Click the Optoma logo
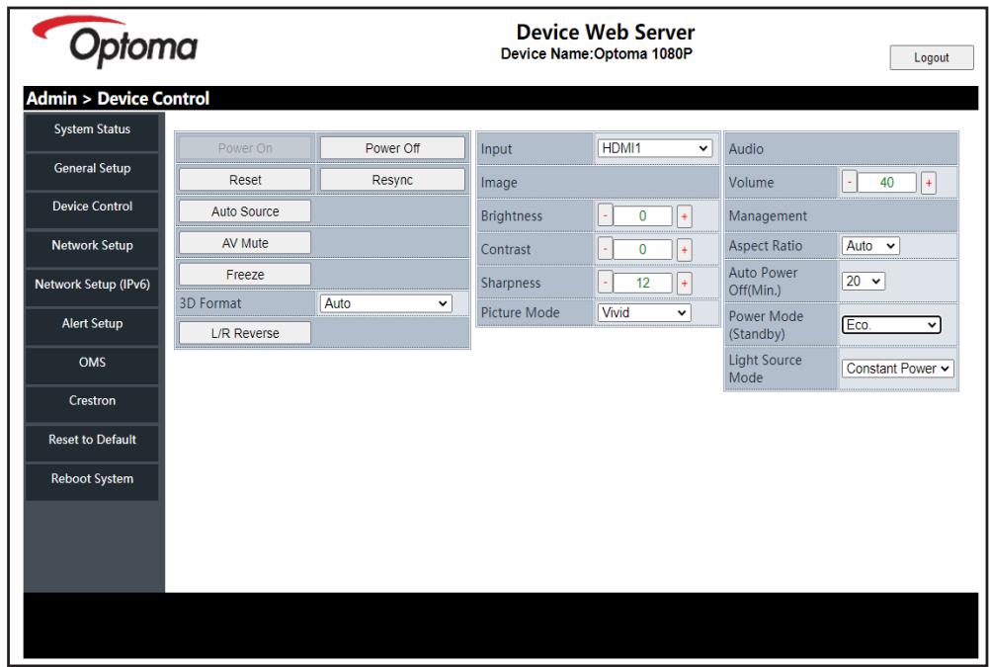The height and width of the screenshot is (667, 989). coord(115,42)
